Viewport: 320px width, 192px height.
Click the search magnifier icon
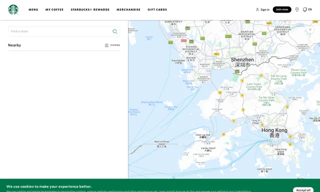[x=115, y=31]
